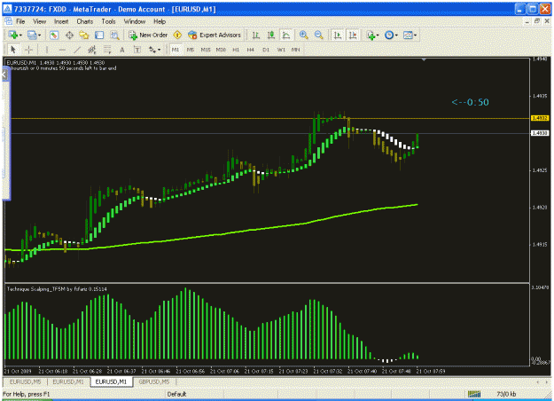Draw a vertical line tool

point(47,50)
